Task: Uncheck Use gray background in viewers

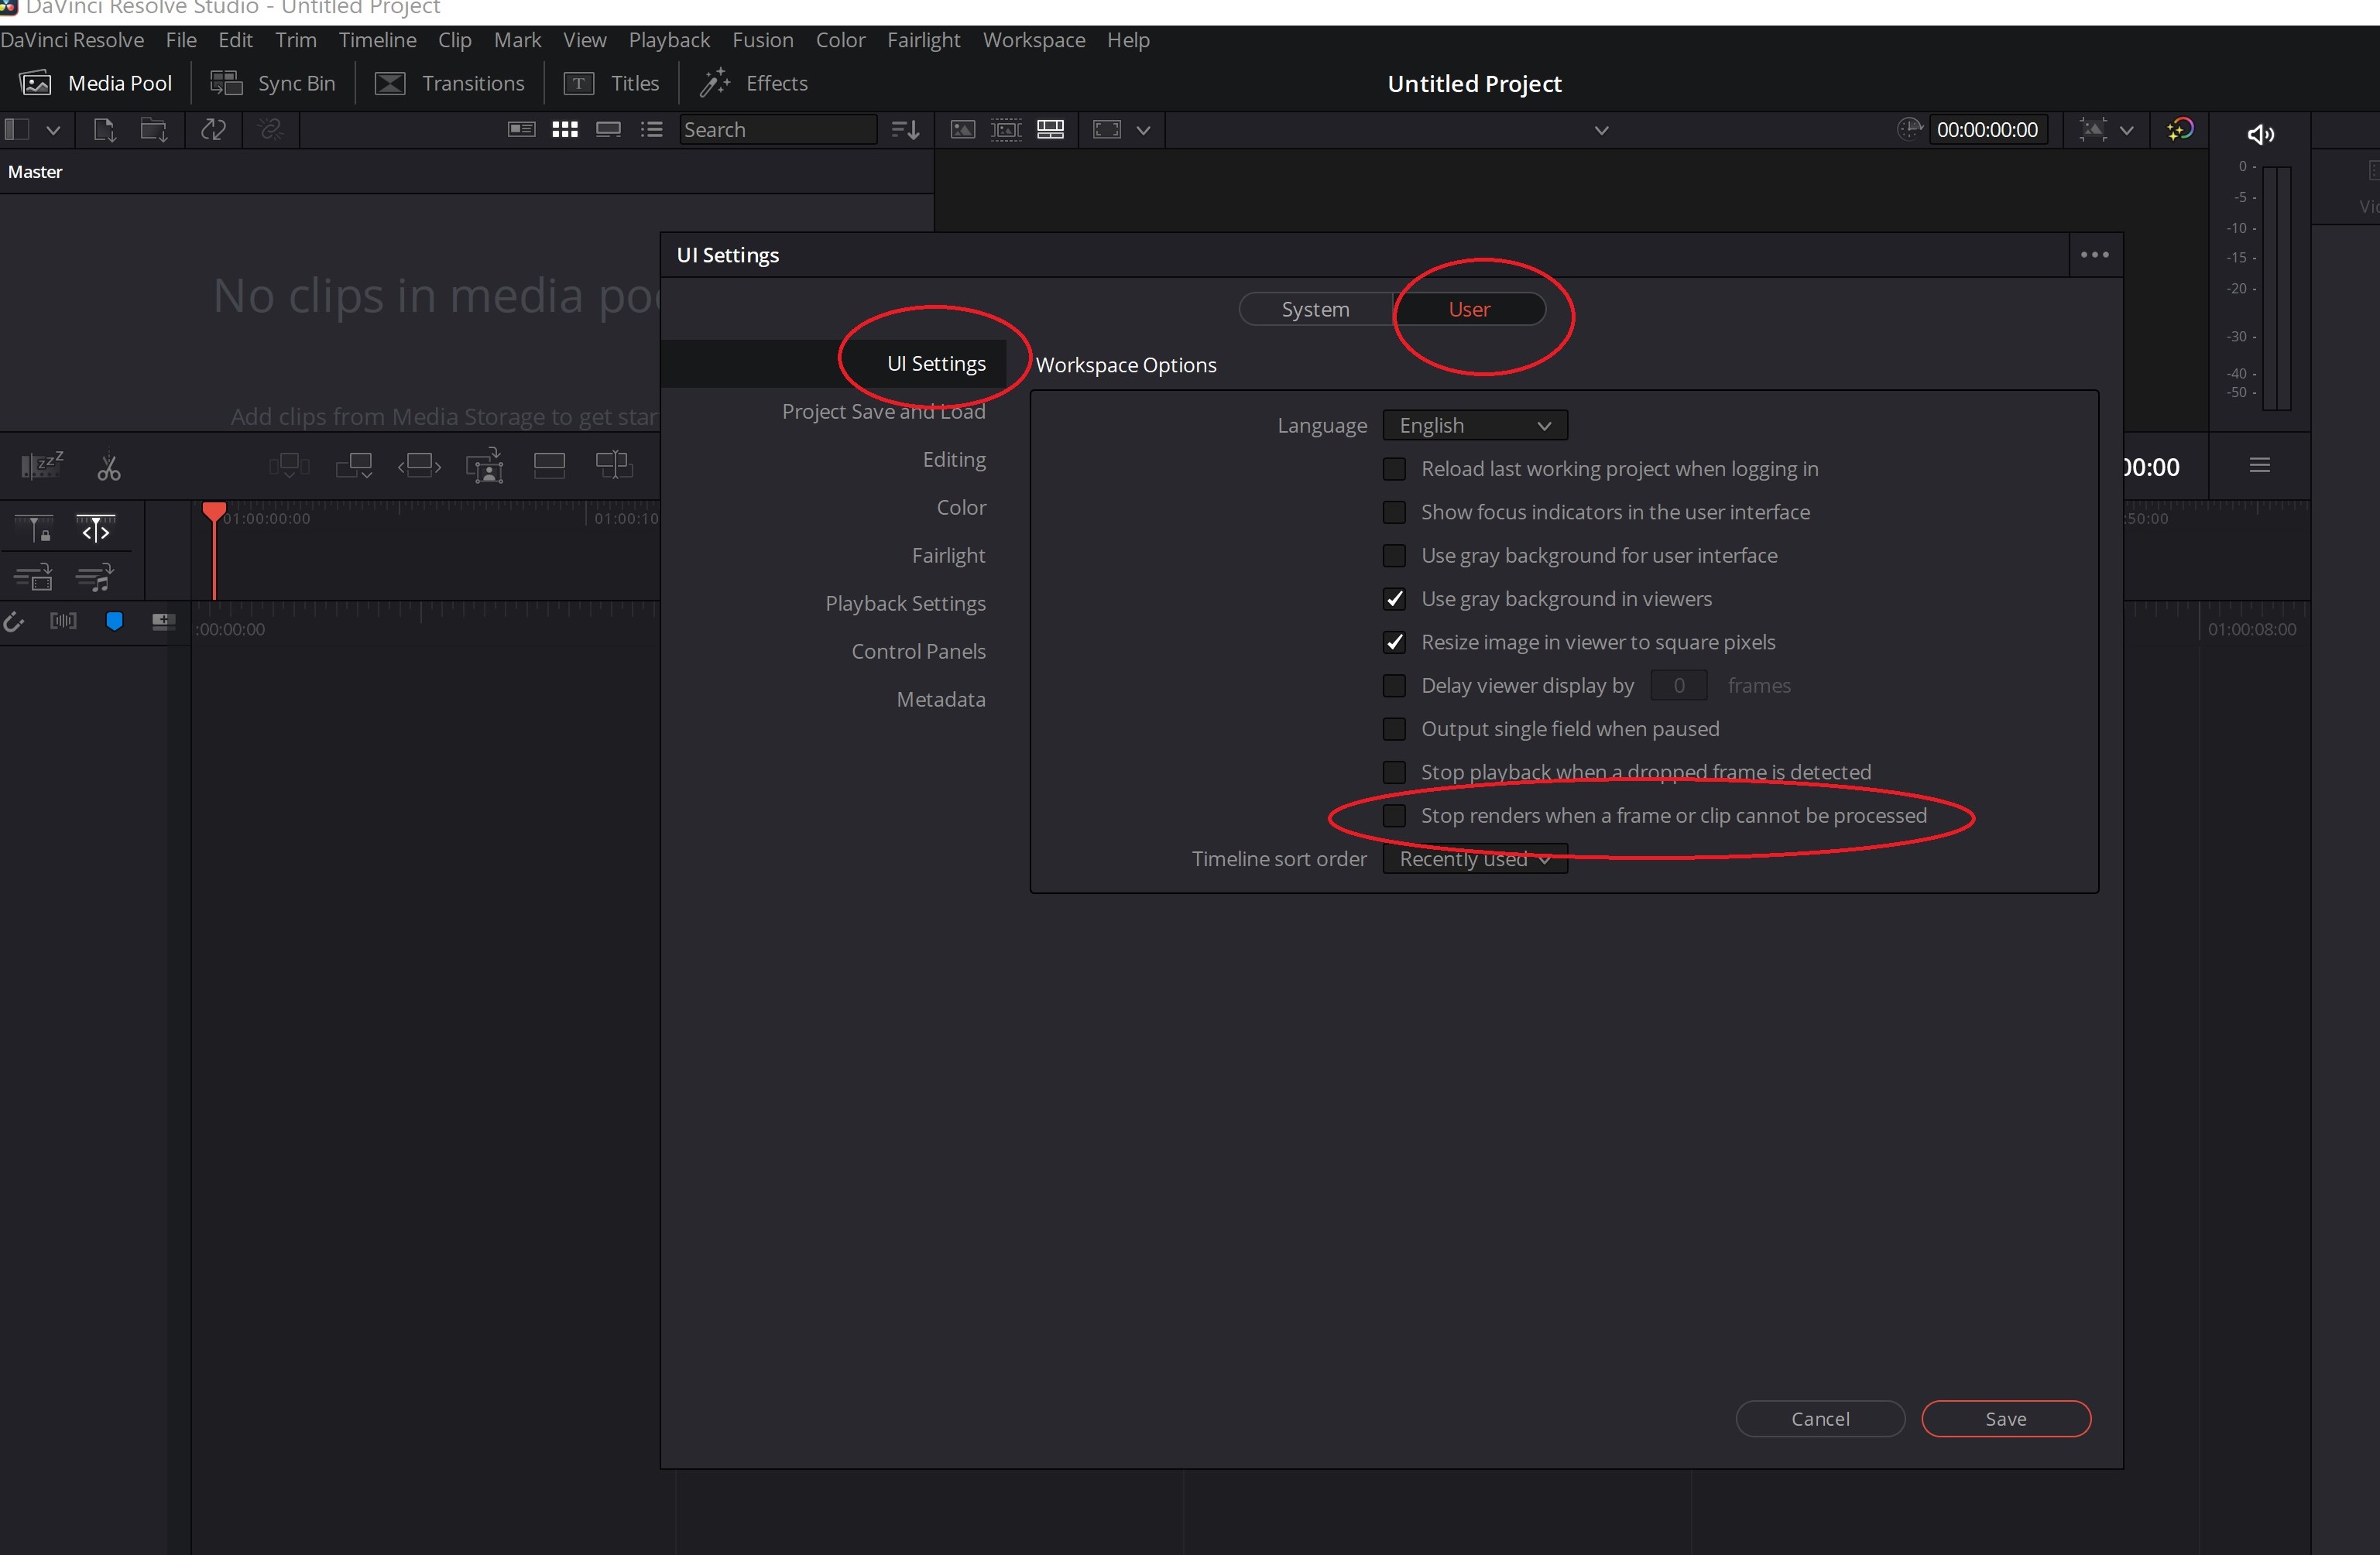Action: (1393, 599)
